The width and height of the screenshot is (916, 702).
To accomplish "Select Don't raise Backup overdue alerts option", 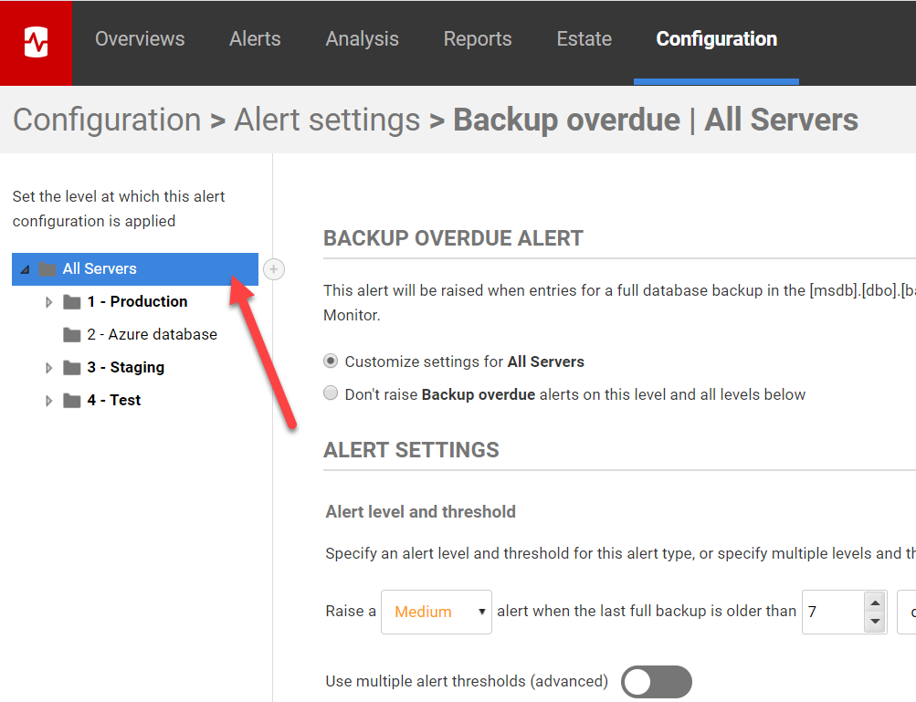I will (331, 394).
